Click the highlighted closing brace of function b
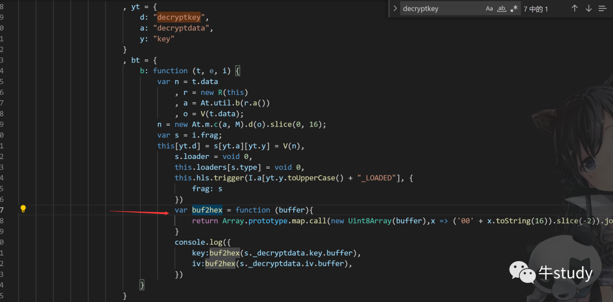Image resolution: width=613 pixels, height=302 pixels. coord(142,285)
